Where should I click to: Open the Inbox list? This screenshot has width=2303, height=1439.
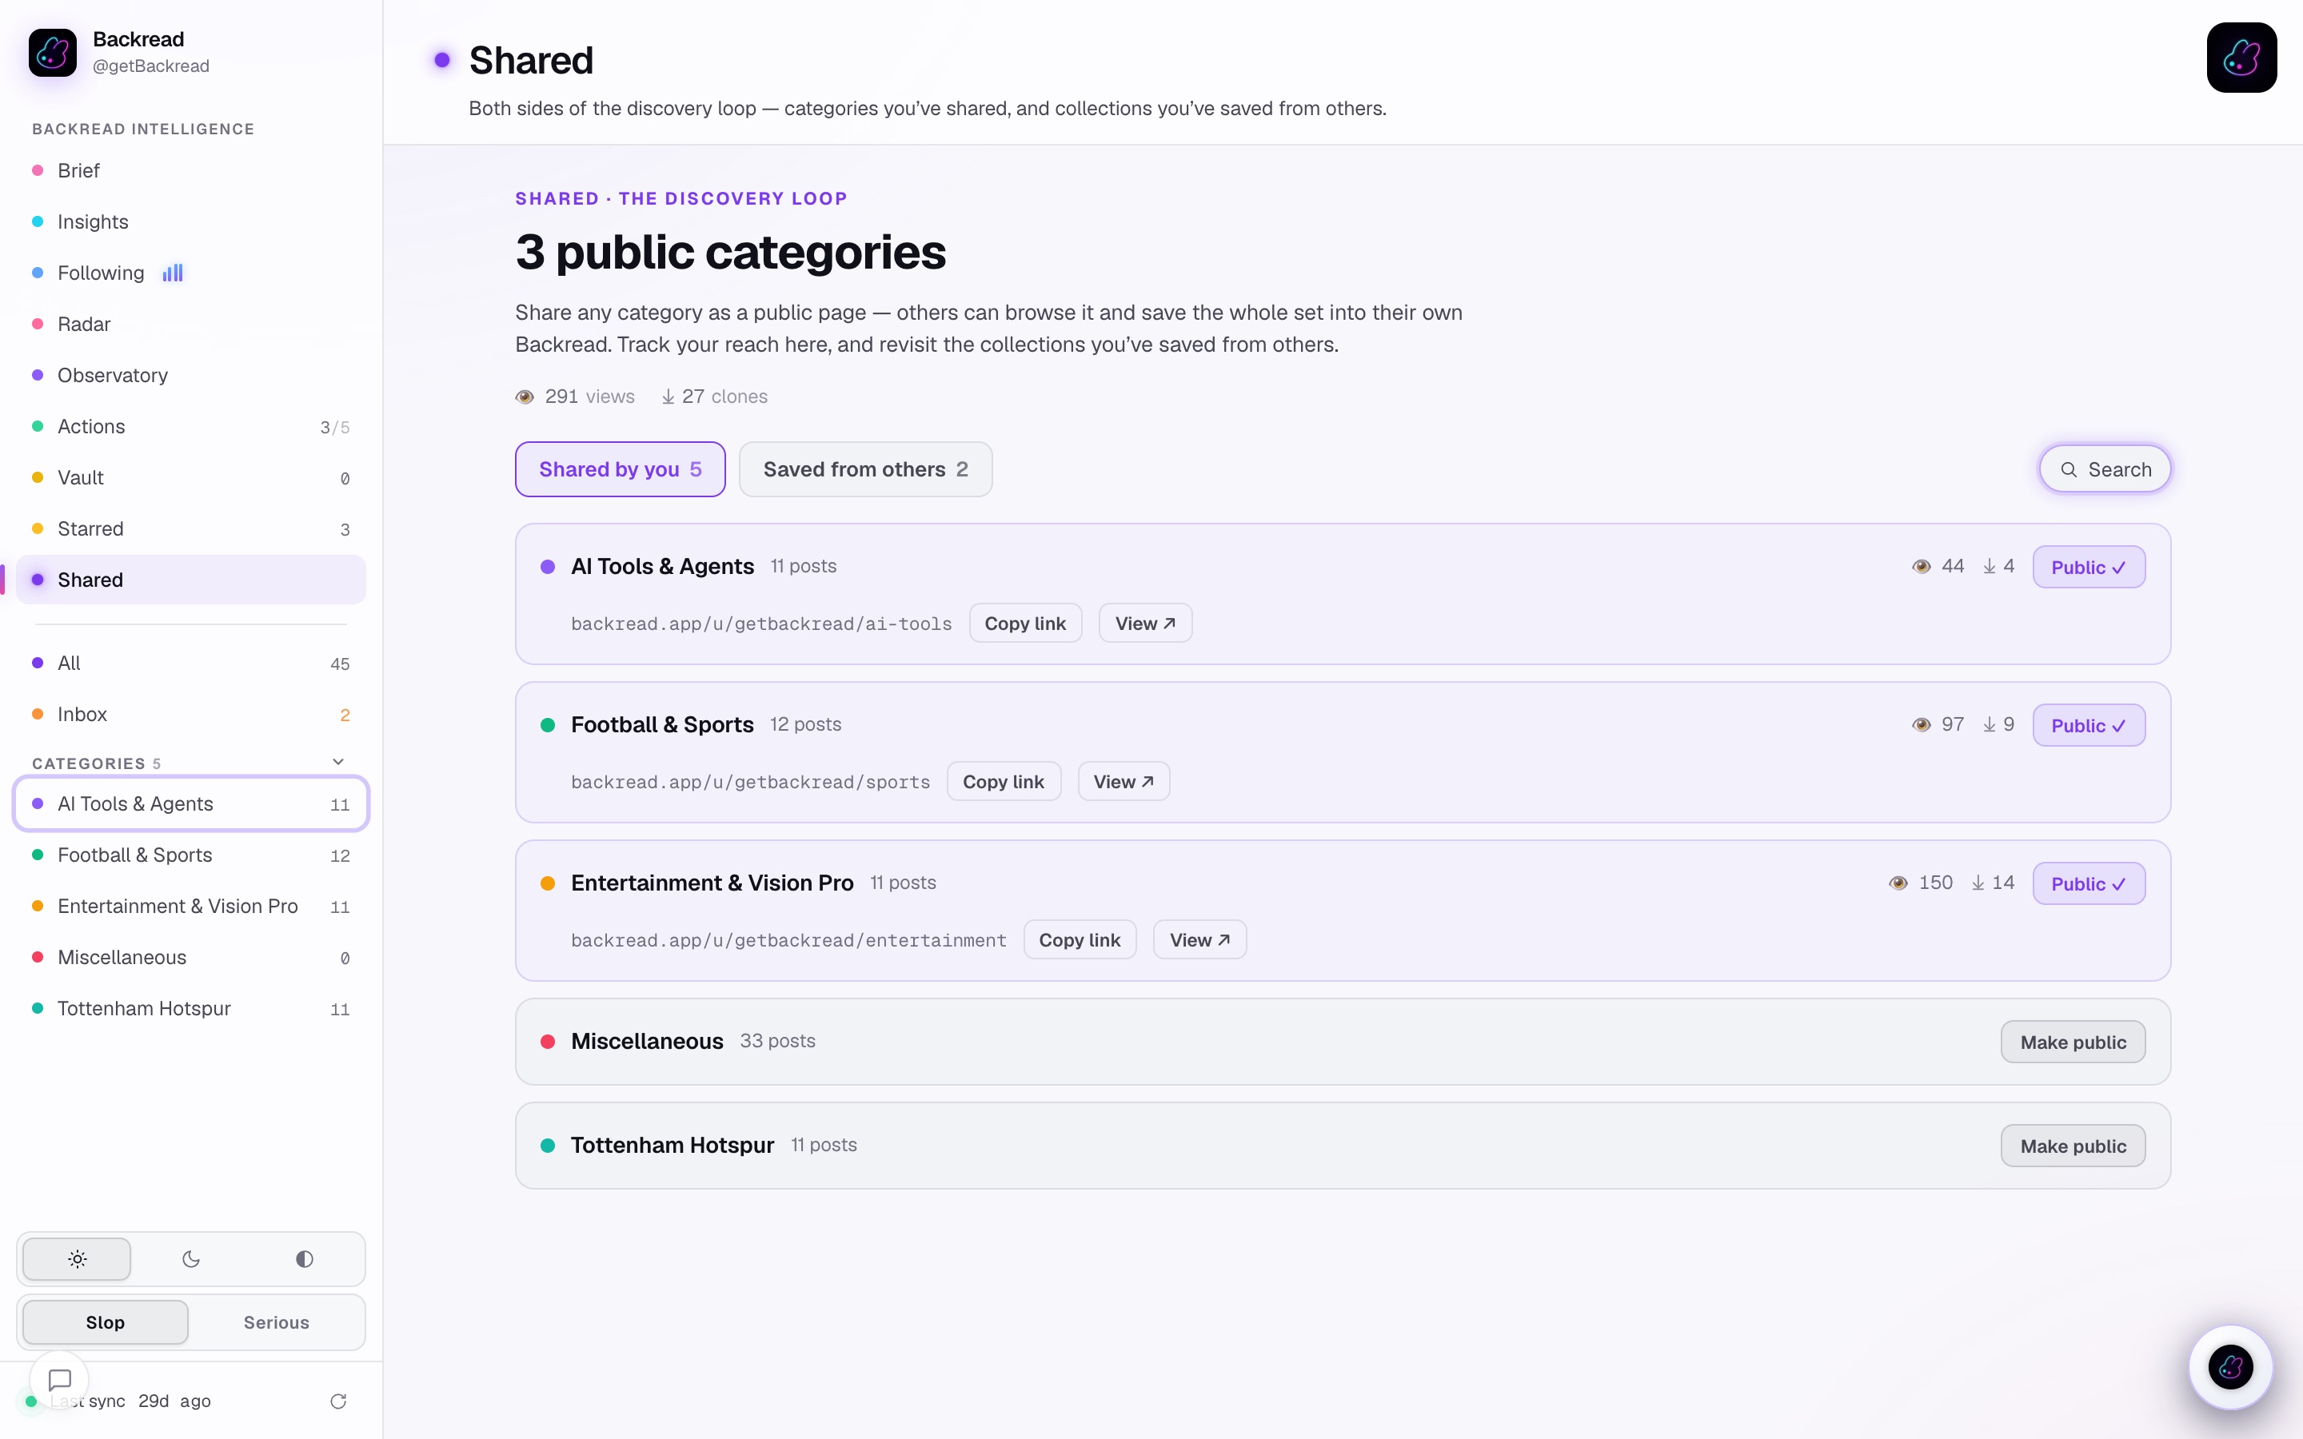pos(191,715)
